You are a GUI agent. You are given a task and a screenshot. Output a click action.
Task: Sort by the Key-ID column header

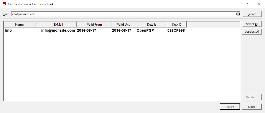tap(177, 25)
